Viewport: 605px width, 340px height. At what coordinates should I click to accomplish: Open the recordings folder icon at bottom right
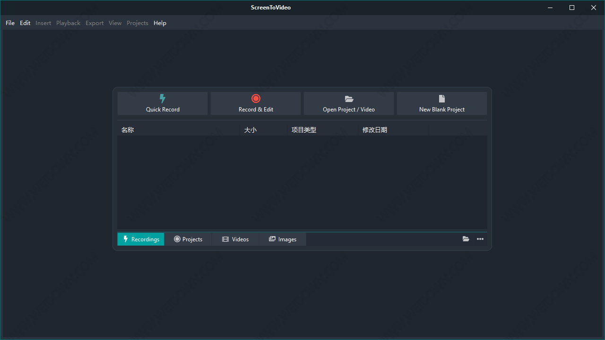point(466,239)
